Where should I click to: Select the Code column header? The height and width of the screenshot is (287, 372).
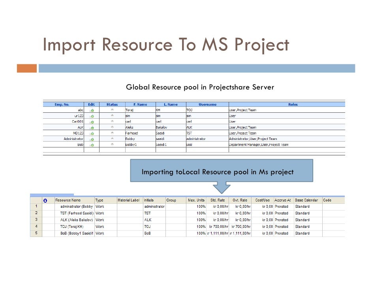[334, 200]
